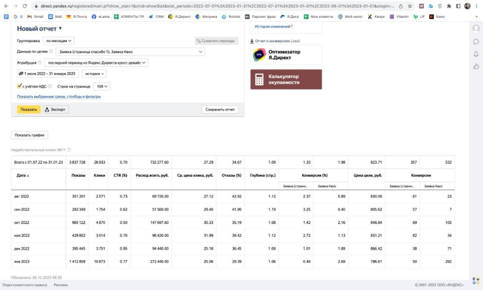Click the share icon in the address bar

[x=401, y=6]
